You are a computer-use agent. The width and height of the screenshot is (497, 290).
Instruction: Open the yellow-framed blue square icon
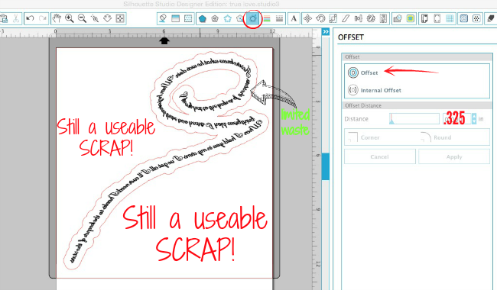(x=410, y=18)
